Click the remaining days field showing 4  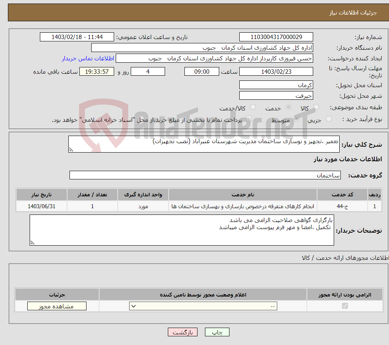point(148,72)
